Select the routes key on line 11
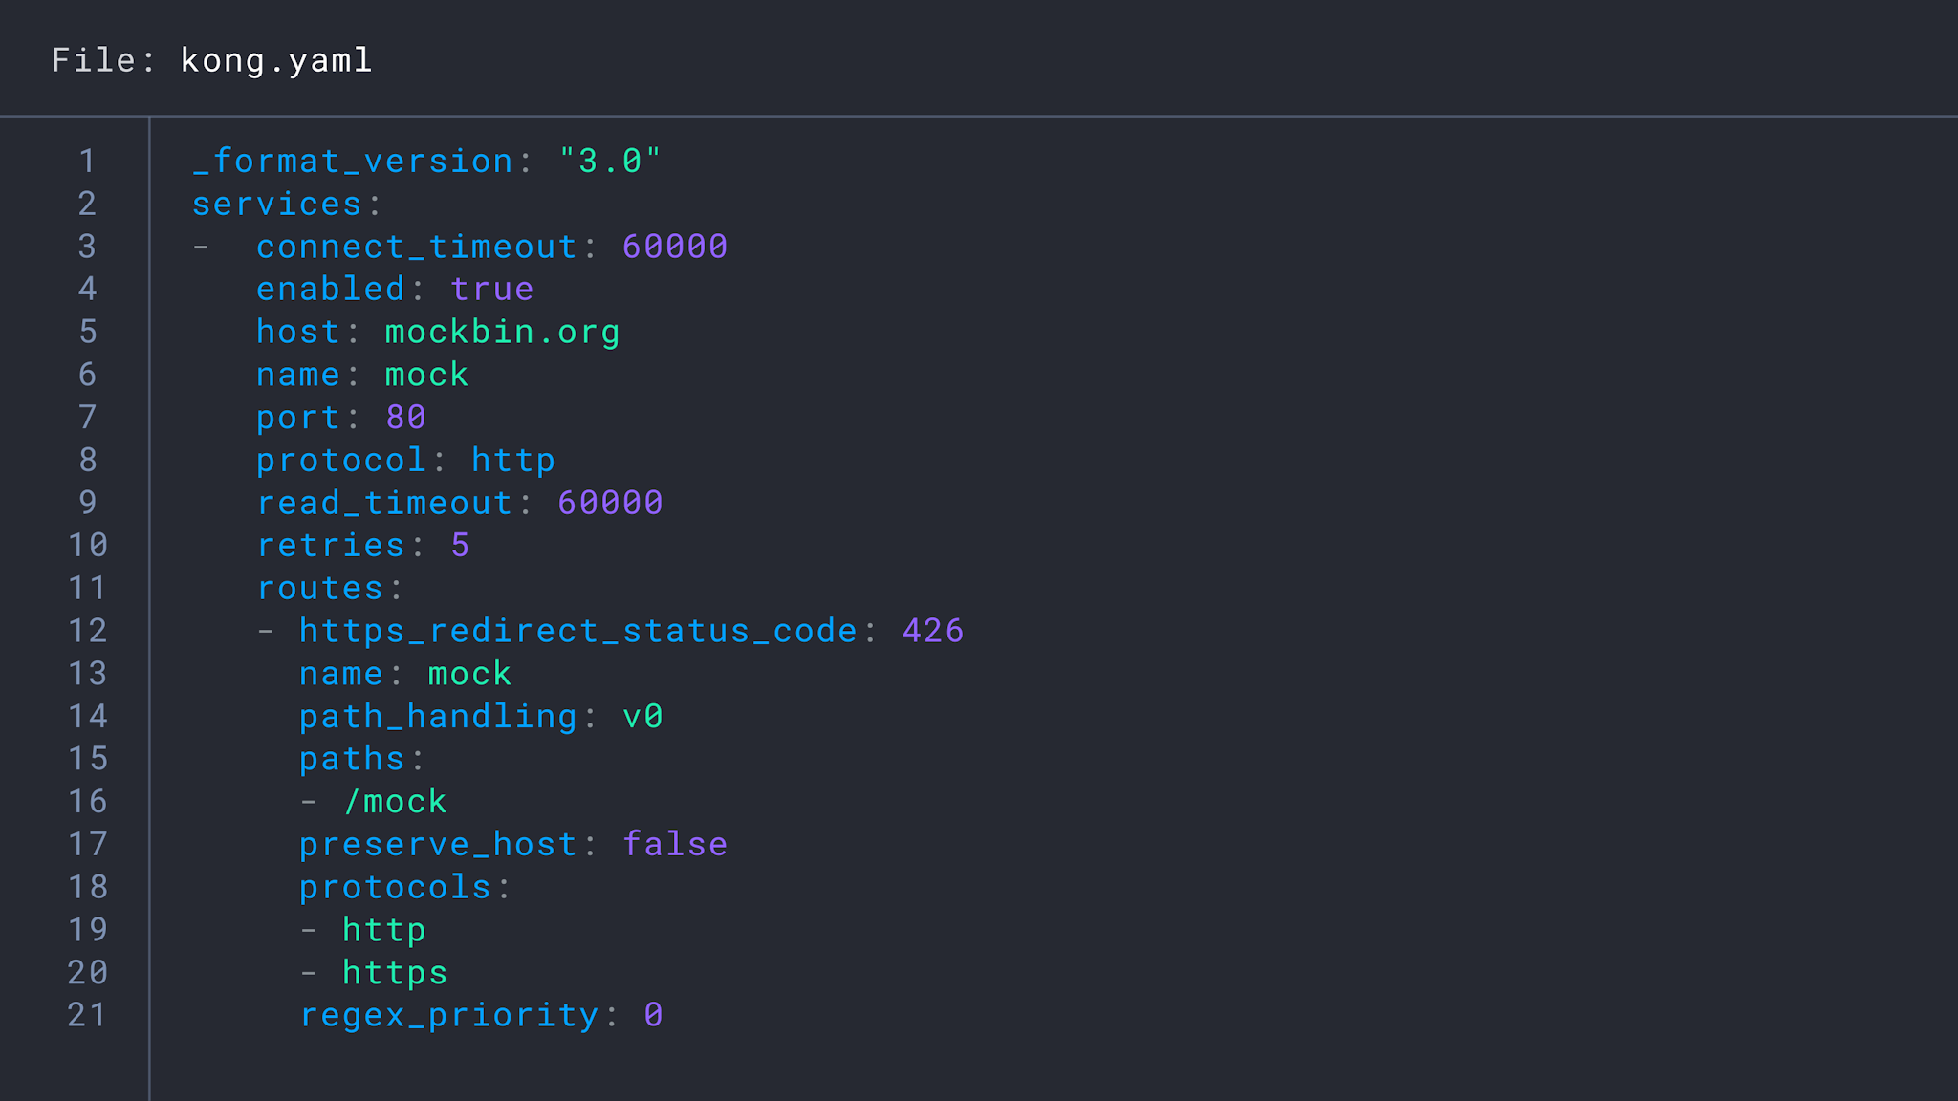 pyautogui.click(x=320, y=587)
